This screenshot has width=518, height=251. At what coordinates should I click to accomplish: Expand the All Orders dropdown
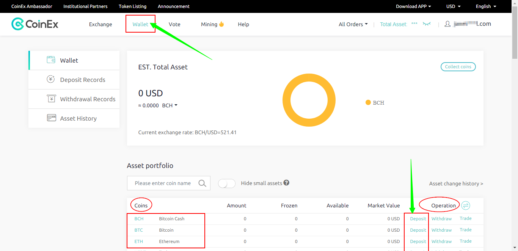coord(353,24)
